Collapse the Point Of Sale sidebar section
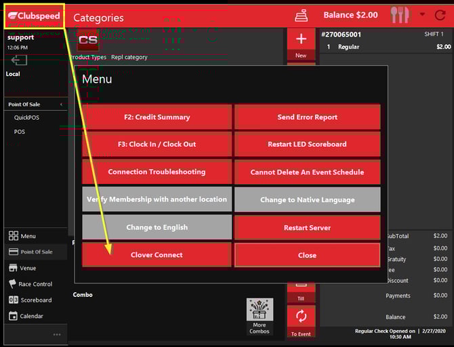This screenshot has height=347, width=454. pyautogui.click(x=62, y=104)
